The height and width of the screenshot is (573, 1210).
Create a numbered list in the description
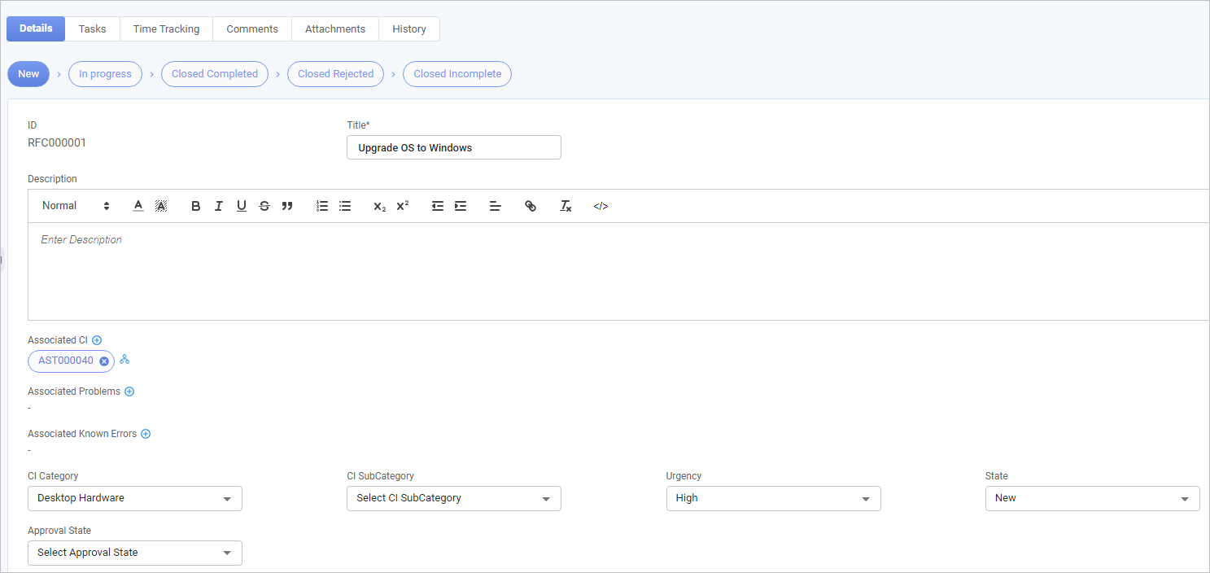322,206
